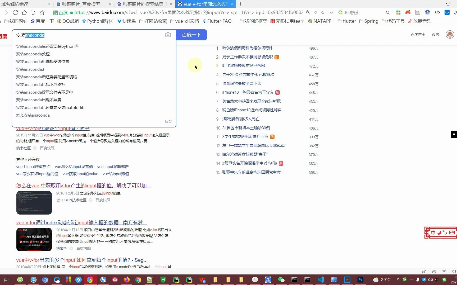The width and height of the screenshot is (457, 285).
Task: Click the Sogou input method floating bar
Action: (x=441, y=232)
